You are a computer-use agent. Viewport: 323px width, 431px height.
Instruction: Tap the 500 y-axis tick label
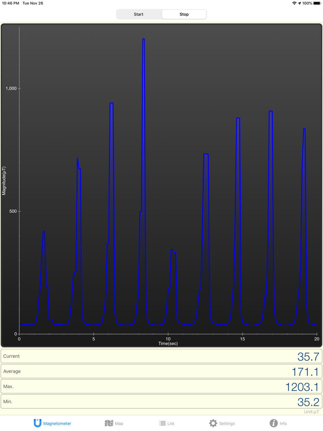click(x=13, y=211)
